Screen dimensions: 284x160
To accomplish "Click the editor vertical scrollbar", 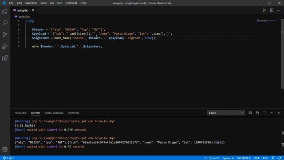I will pyautogui.click(x=283, y=54).
